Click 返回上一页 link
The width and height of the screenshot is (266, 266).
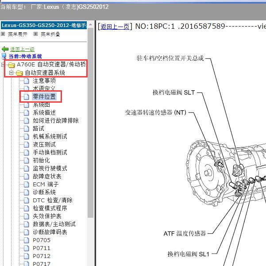(115, 27)
